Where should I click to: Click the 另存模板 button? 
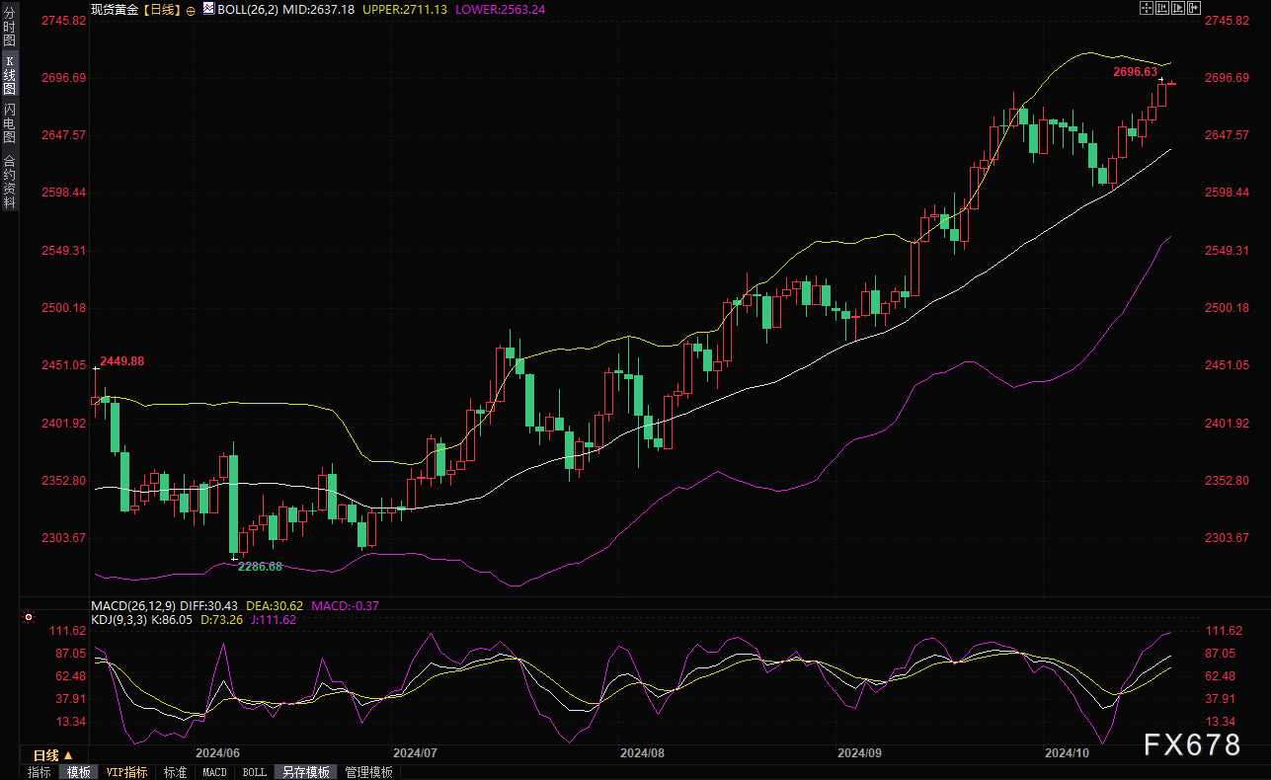(305, 772)
